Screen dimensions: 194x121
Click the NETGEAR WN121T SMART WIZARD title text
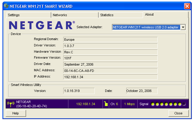pos(41,6)
